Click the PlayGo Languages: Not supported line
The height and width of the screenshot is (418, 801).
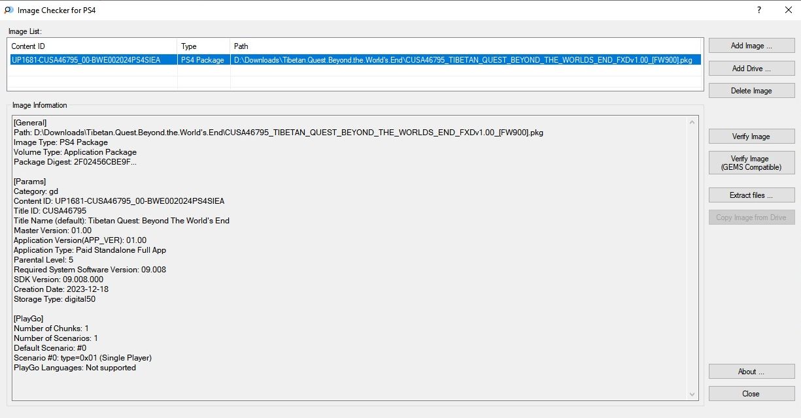click(x=75, y=368)
